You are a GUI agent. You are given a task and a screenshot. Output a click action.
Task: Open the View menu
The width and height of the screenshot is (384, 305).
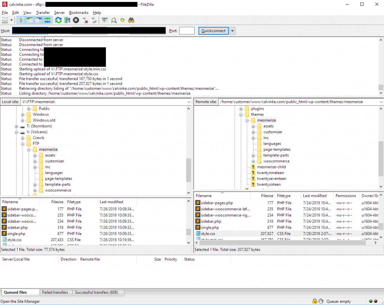[27, 12]
